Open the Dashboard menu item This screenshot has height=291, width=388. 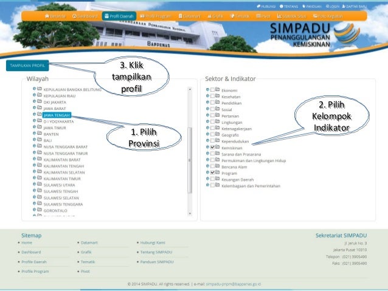coord(85,16)
